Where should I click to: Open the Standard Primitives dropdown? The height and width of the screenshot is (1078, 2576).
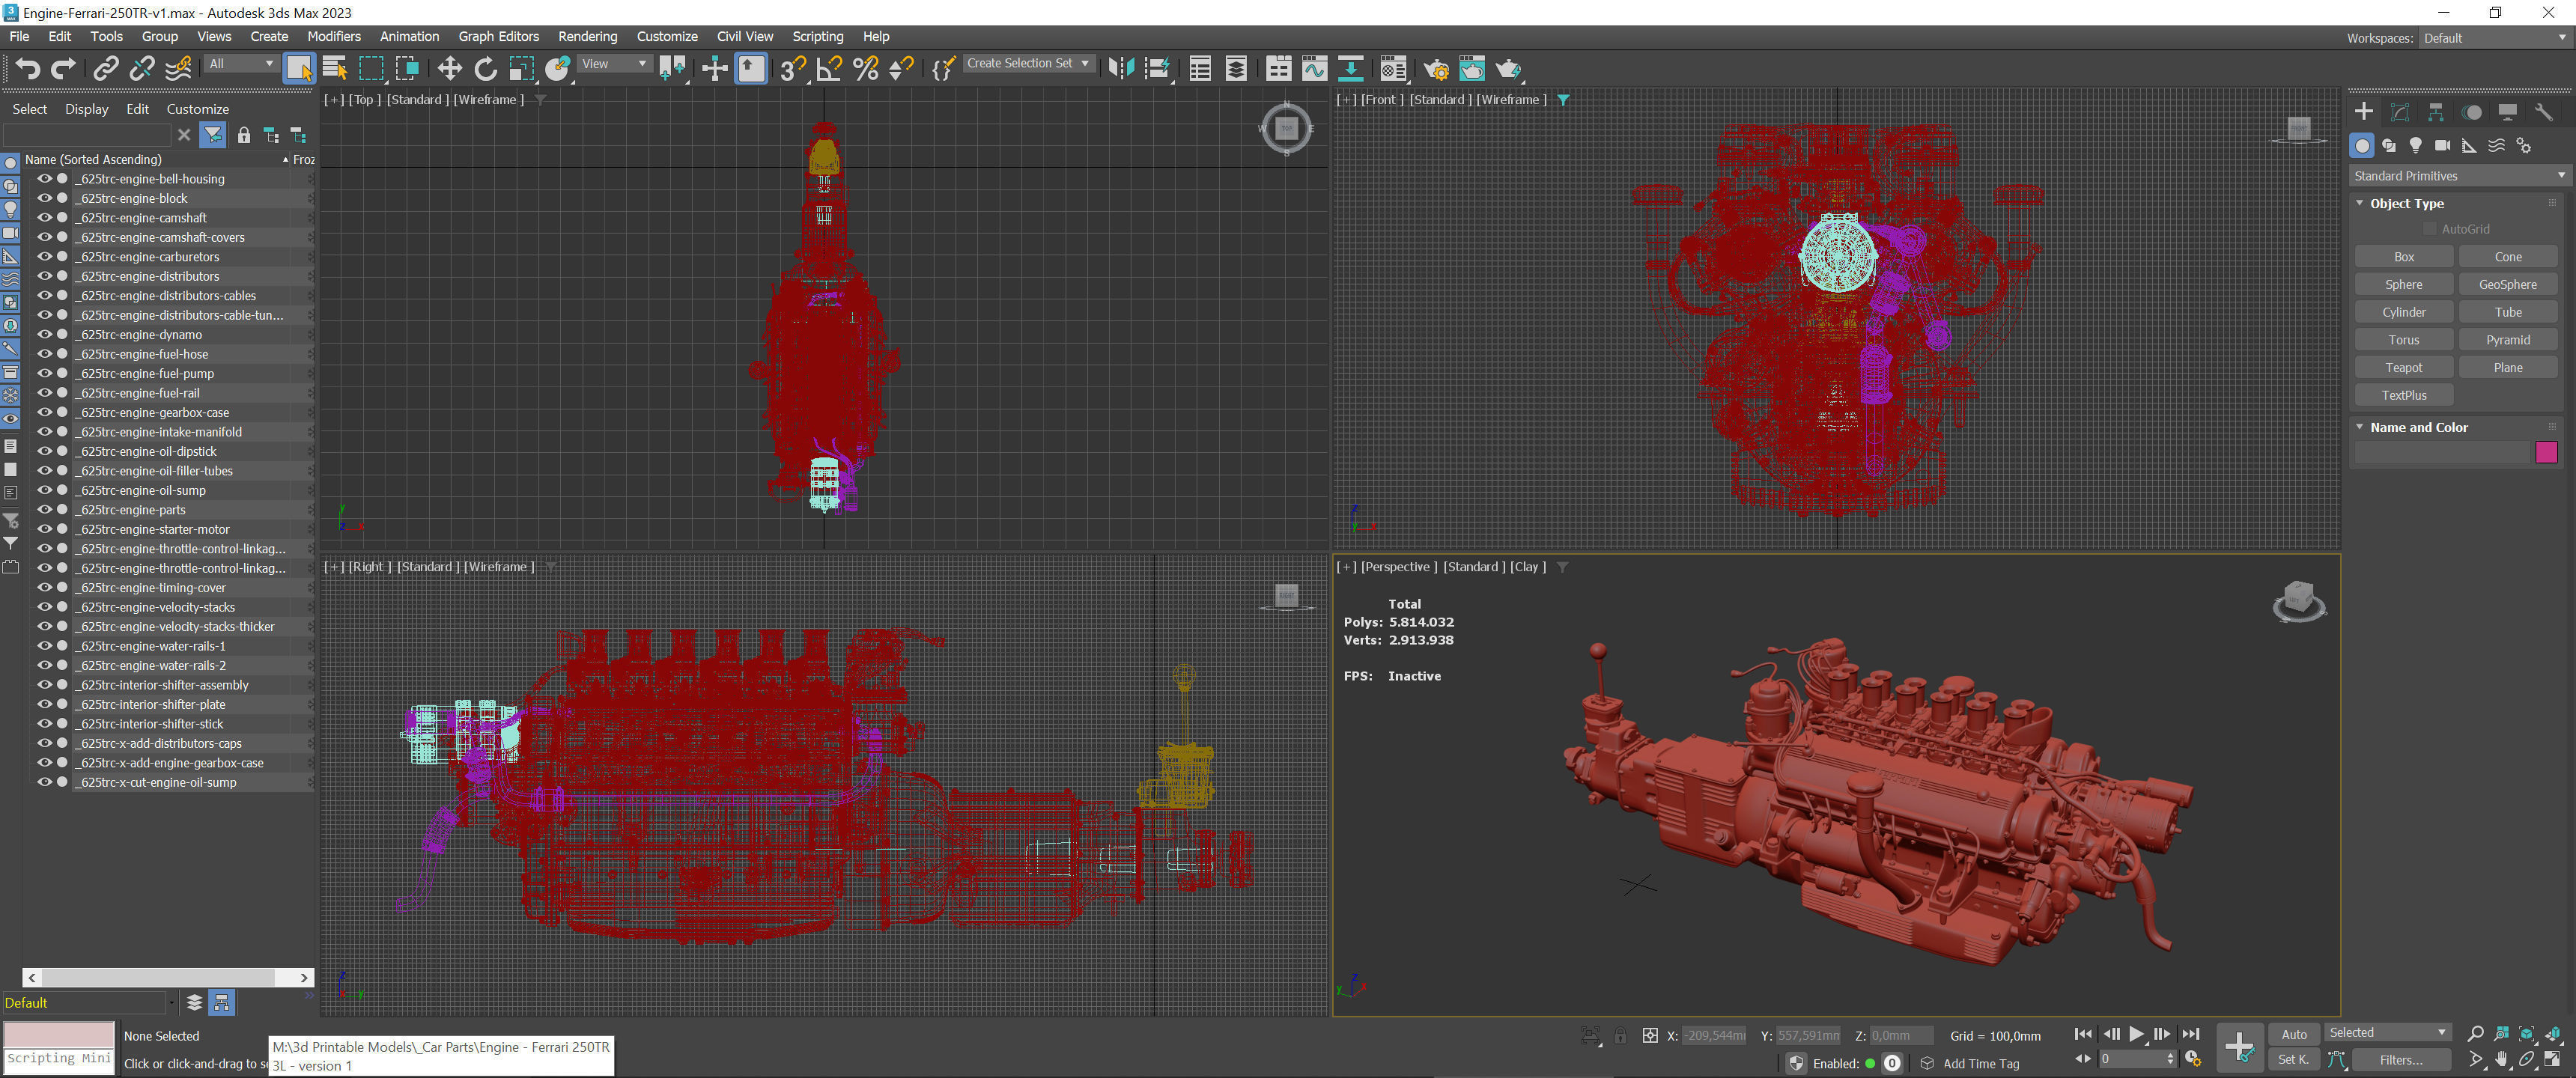coord(2458,176)
